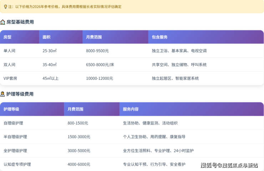Click 月费范围 header in the room type table

tap(94, 37)
